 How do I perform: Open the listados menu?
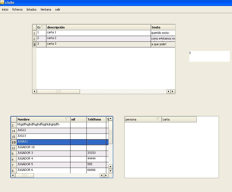click(31, 9)
